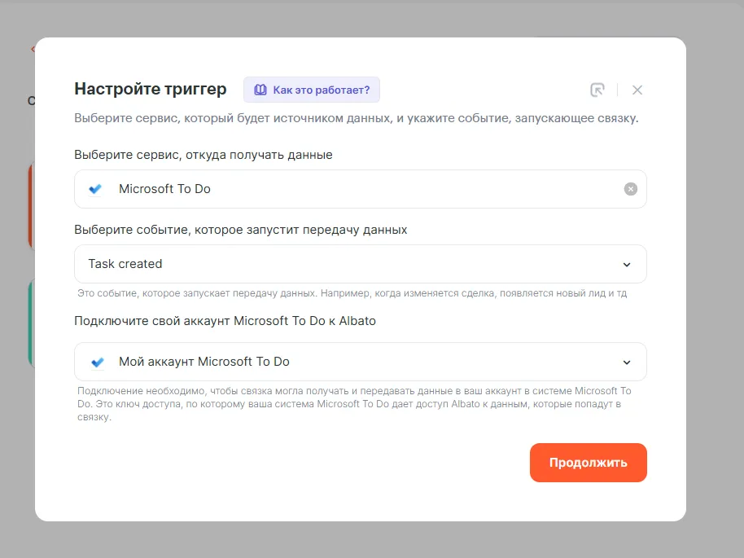Image resolution: width=744 pixels, height=558 pixels.
Task: Click the orange card edge behind dialog
Action: (31, 205)
